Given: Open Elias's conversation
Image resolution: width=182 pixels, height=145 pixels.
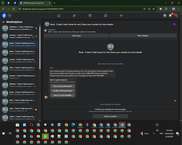Looking at the screenshot, I should (19, 101).
